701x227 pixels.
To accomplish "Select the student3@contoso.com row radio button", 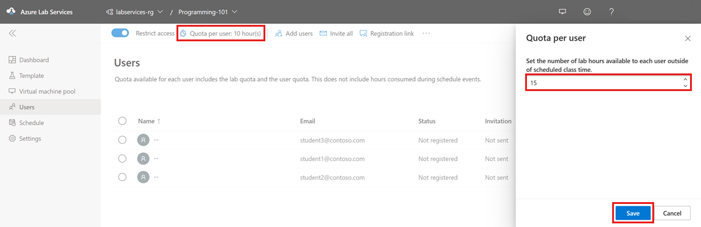I will pos(122,140).
